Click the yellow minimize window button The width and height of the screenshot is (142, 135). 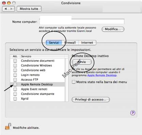click(9, 3)
